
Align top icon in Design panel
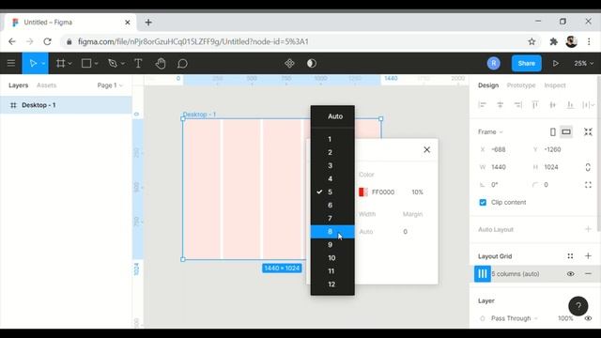click(x=535, y=104)
